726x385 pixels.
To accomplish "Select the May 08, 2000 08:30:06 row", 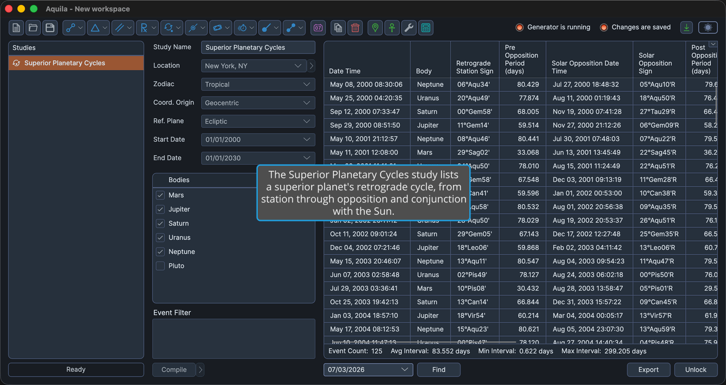I will click(x=520, y=84).
